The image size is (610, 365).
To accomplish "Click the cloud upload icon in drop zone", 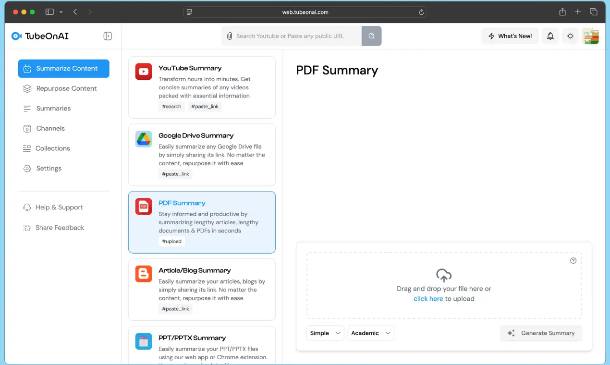I will pos(444,275).
